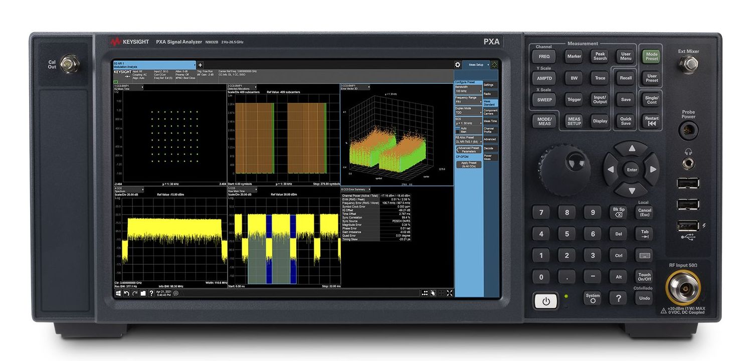Click the multi-window grayed icon in bottom toolbar
The height and width of the screenshot is (361, 752).
[x=441, y=293]
